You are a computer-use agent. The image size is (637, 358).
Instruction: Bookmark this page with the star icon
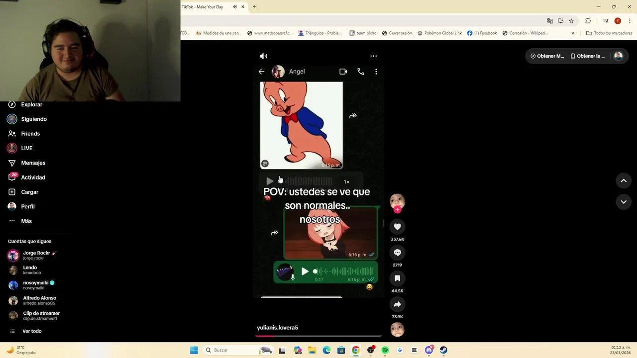(571, 21)
